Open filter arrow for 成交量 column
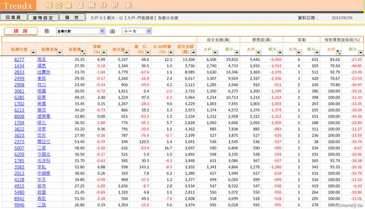 pyautogui.click(x=126, y=52)
